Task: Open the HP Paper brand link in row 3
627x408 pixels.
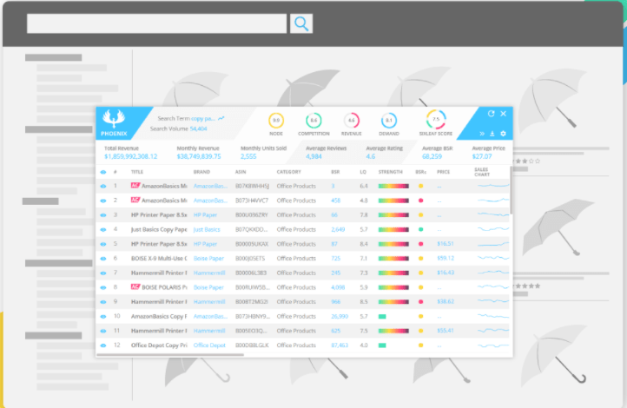Action: tap(205, 215)
